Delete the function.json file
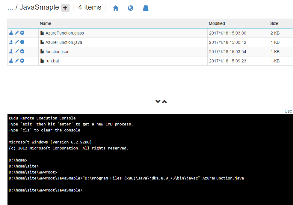The image size is (293, 205). [22, 52]
